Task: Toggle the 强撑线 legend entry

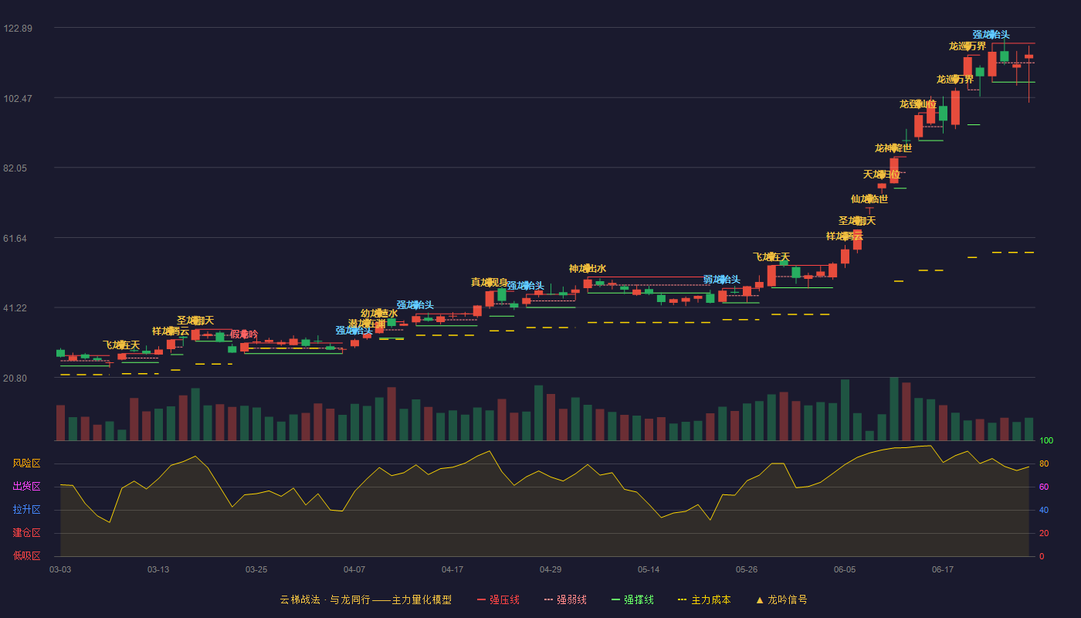Action: pos(632,599)
